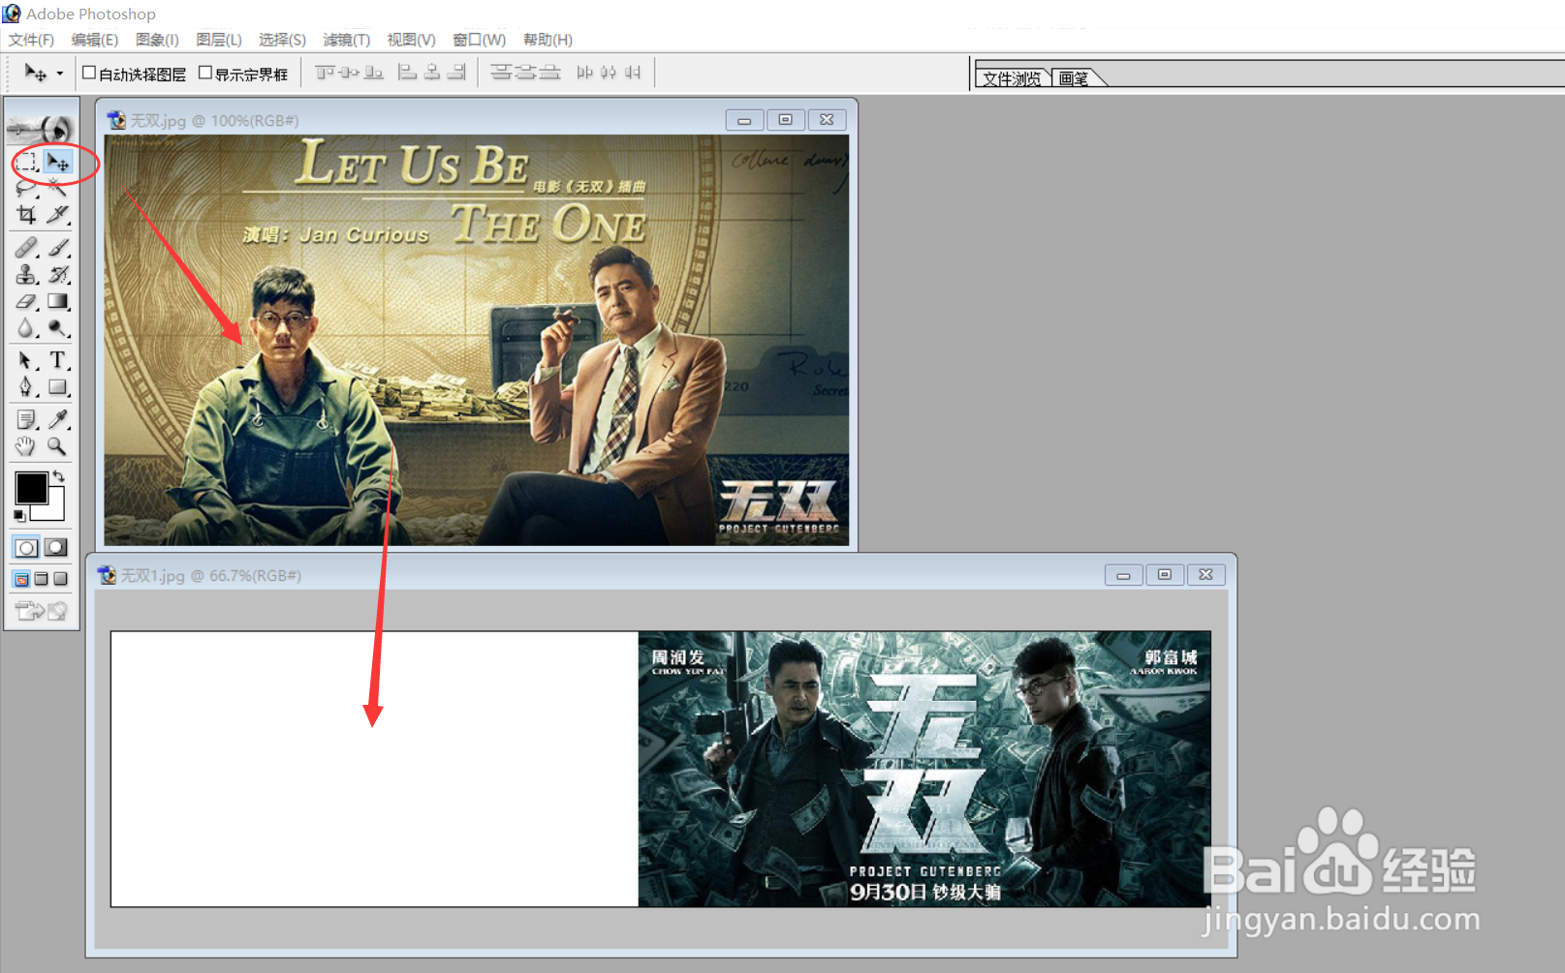Enable 显示定界框 checkbox
Screen dimensions: 1565x973
pos(205,73)
